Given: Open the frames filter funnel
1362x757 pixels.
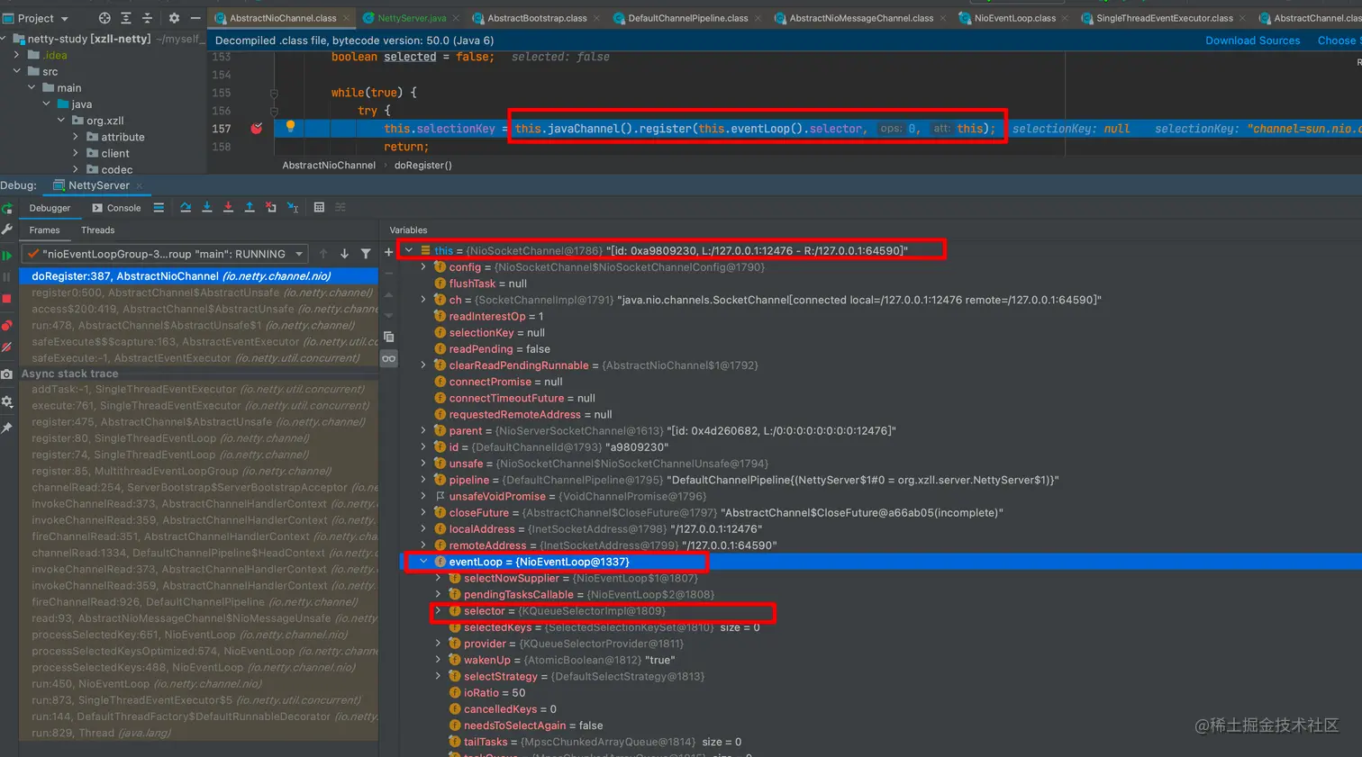Looking at the screenshot, I should tap(366, 254).
